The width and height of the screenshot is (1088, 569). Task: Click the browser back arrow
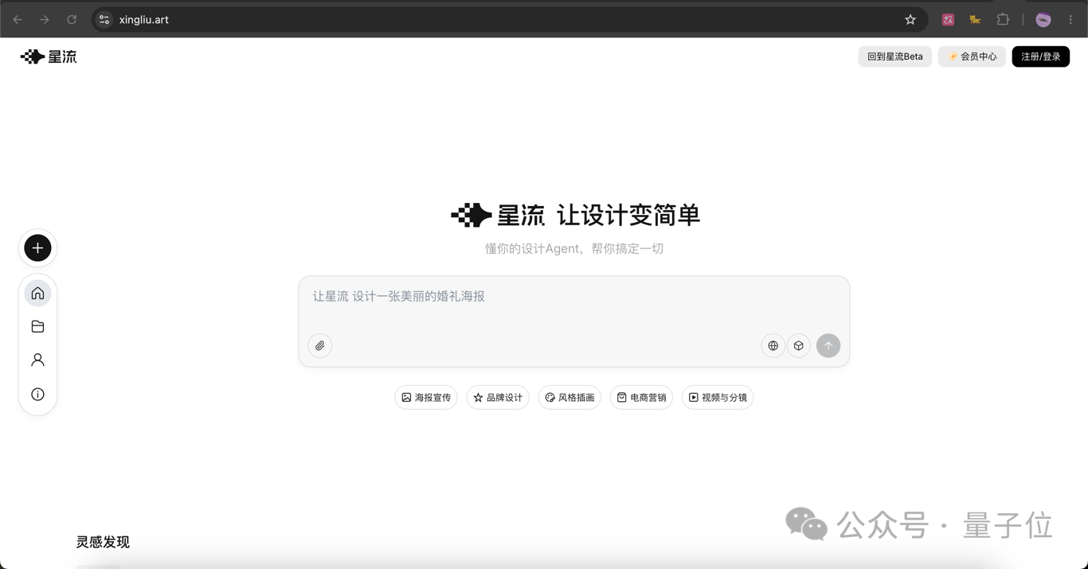18,20
